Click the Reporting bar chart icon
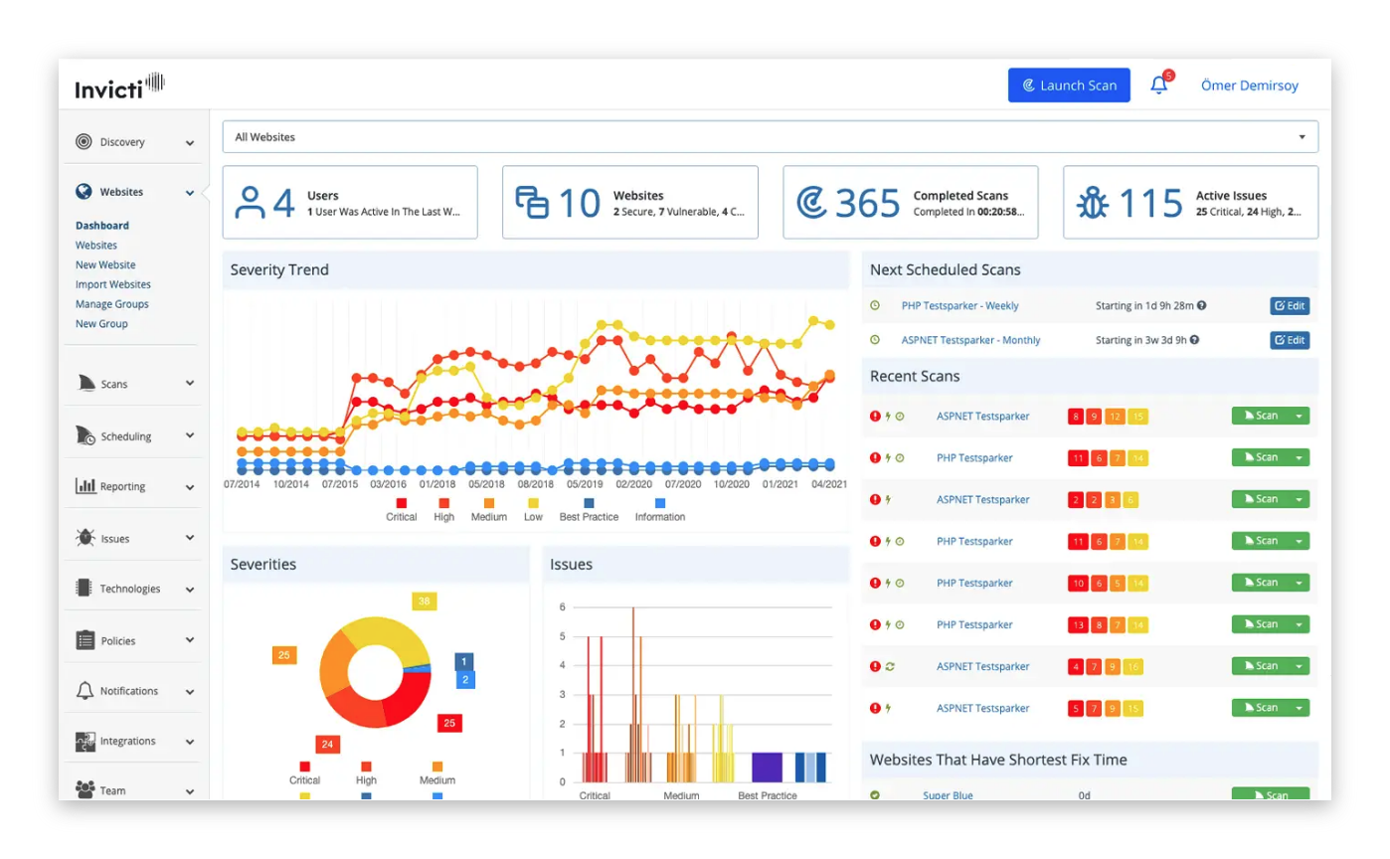 (x=85, y=486)
